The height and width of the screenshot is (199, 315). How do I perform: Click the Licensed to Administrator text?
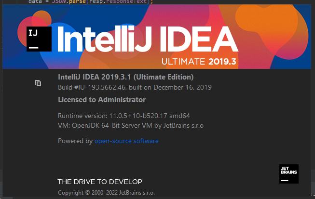tap(102, 100)
